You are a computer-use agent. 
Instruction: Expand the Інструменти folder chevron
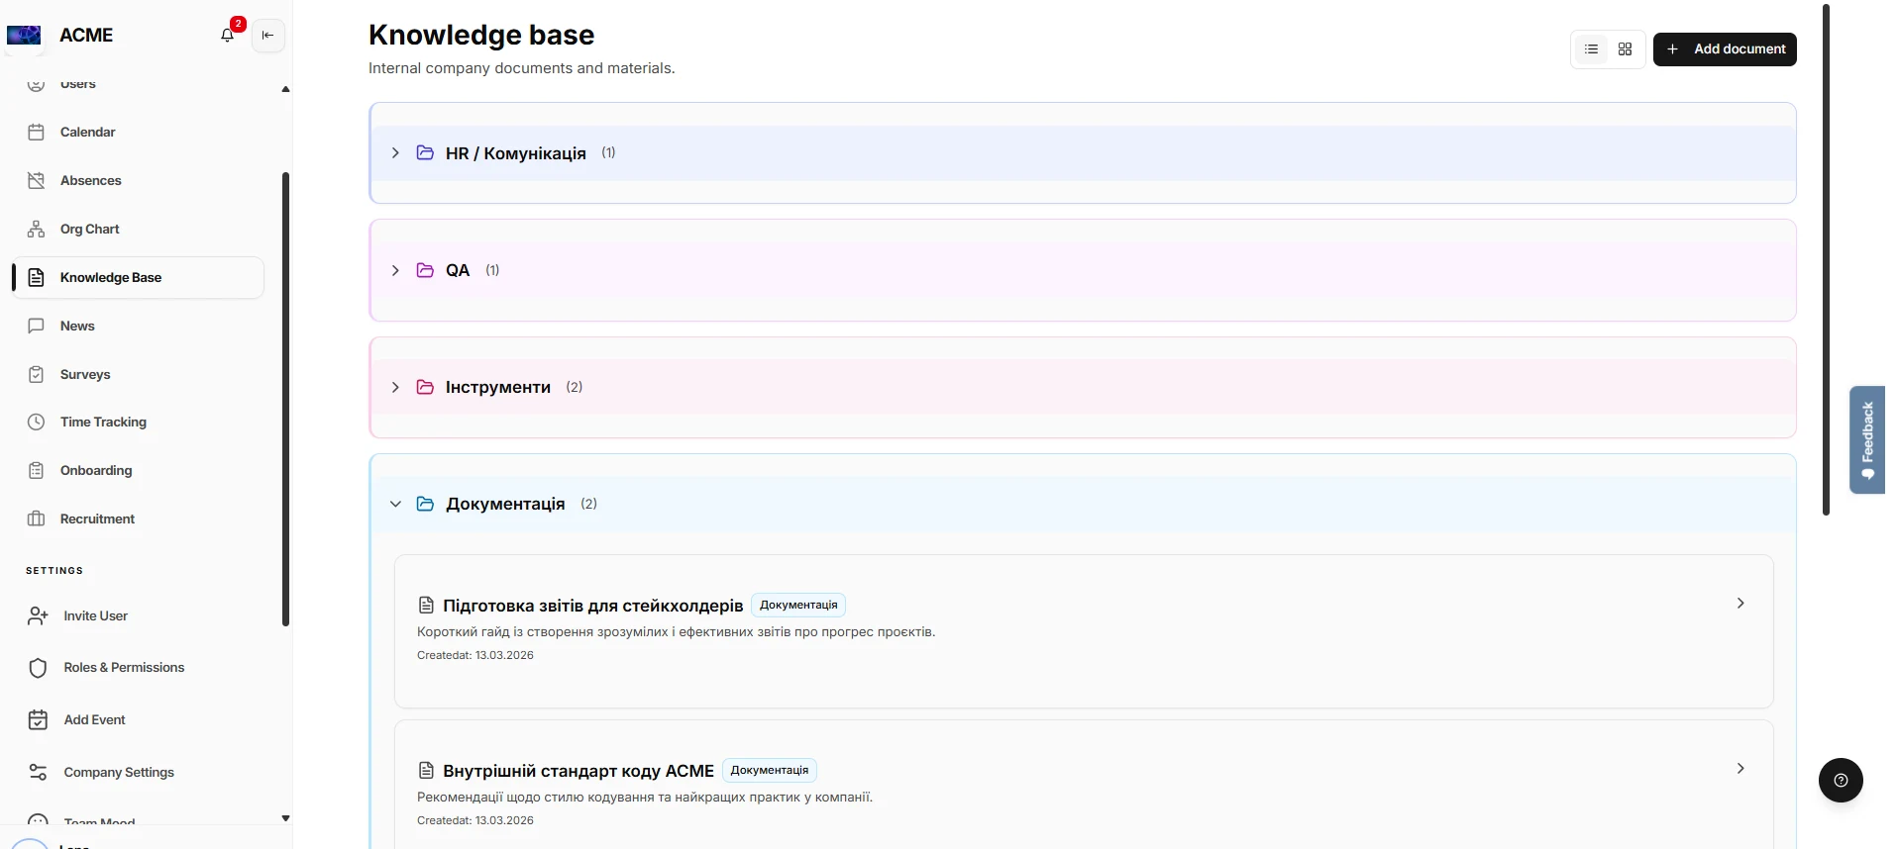click(395, 387)
